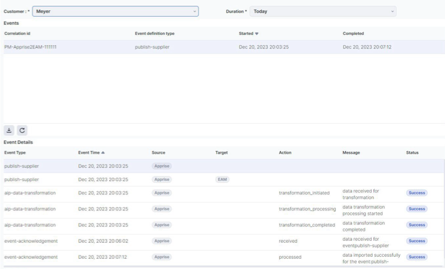
Task: Click Success badge for transformation_initiated row
Action: pos(417,193)
